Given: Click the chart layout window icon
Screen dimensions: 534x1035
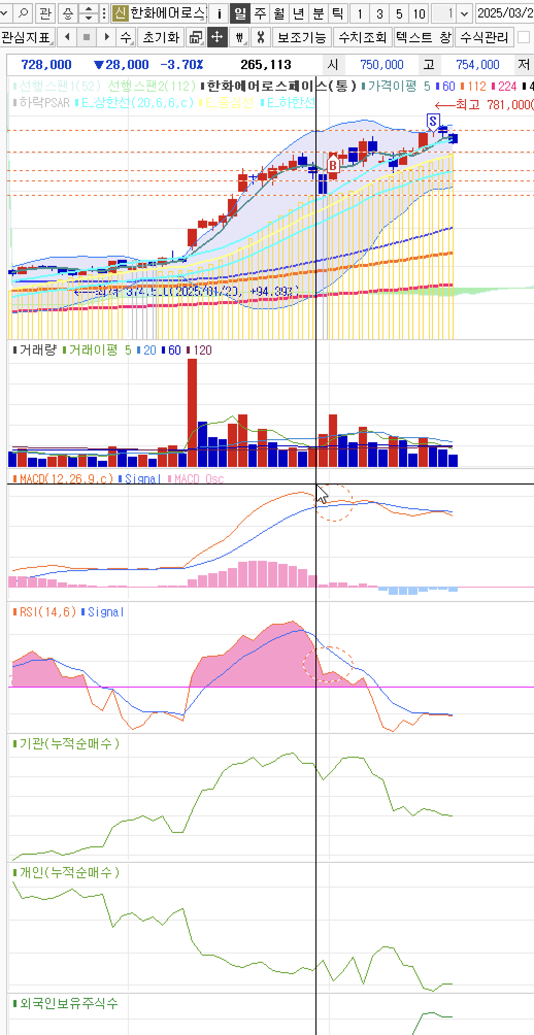Looking at the screenshot, I should coord(195,37).
